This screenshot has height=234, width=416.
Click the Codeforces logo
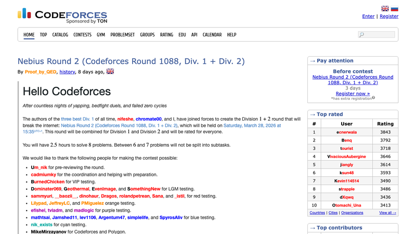pos(62,16)
